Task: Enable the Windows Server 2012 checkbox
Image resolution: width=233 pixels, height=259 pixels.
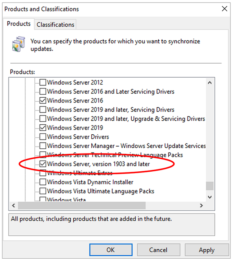Action: click(x=43, y=83)
